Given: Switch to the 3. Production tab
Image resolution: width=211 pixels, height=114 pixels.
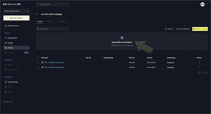Looking at the screenshot, I should (x=62, y=22).
